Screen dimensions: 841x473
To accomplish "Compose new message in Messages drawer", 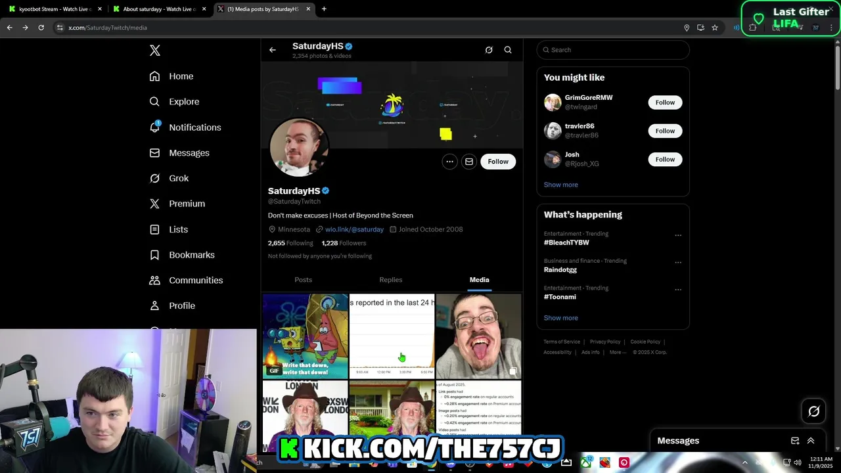I will (x=795, y=441).
